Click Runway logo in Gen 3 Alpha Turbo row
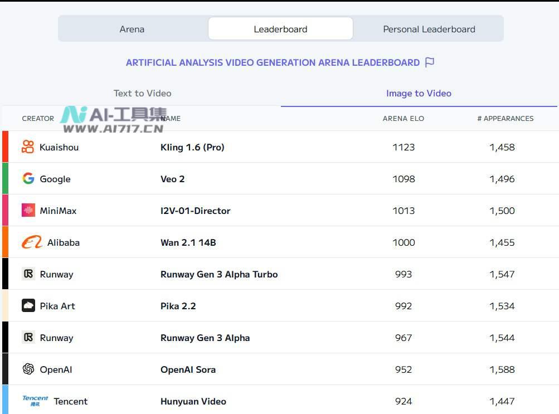The image size is (559, 414). [28, 274]
